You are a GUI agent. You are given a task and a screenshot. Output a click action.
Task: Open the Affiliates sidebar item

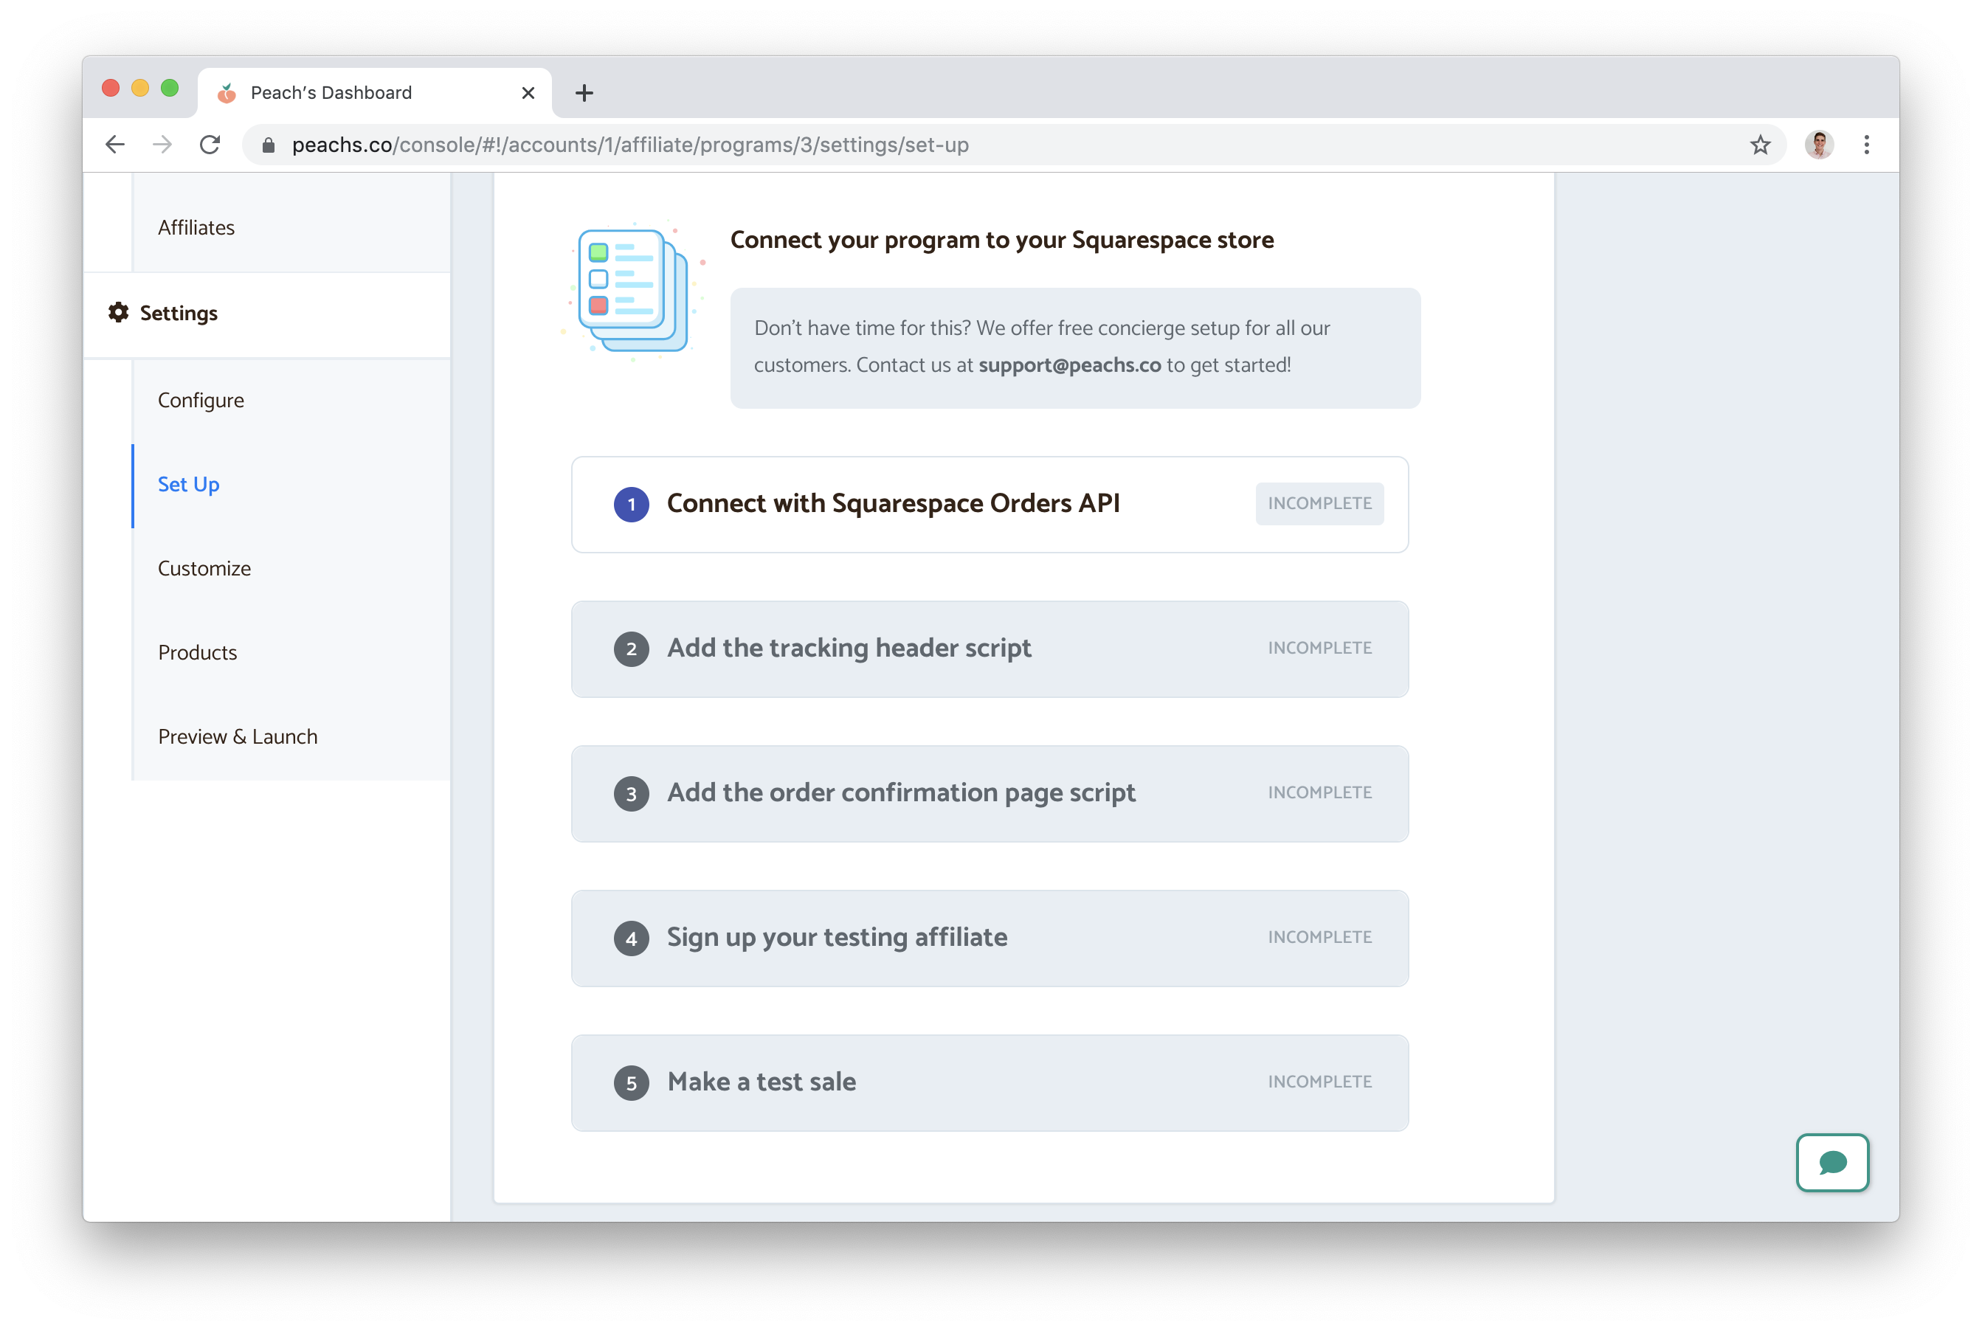[196, 227]
